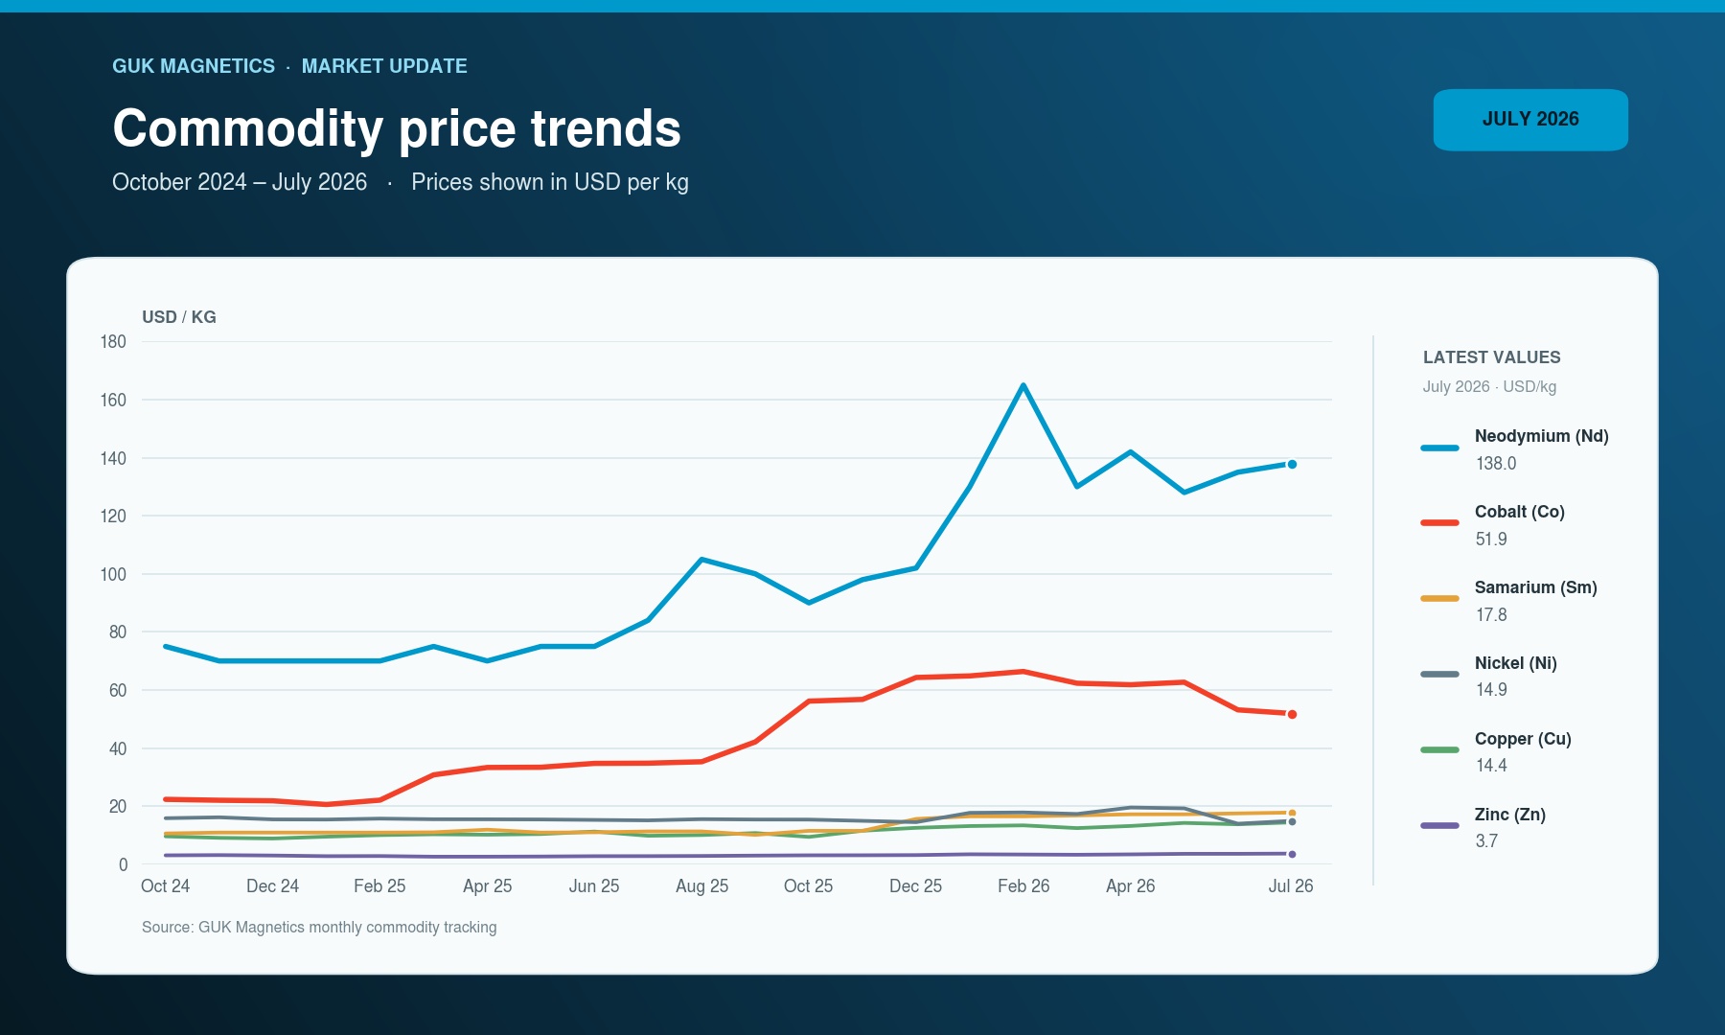1725x1035 pixels.
Task: Click the Neodymium endpoint dot on chart
Action: [1292, 464]
